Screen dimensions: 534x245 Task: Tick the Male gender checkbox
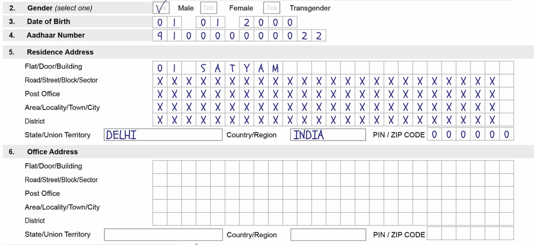[x=161, y=8]
